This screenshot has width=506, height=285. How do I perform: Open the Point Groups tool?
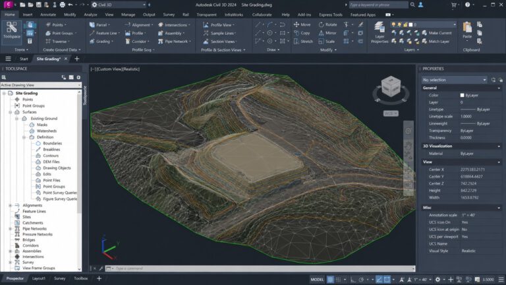[61, 33]
